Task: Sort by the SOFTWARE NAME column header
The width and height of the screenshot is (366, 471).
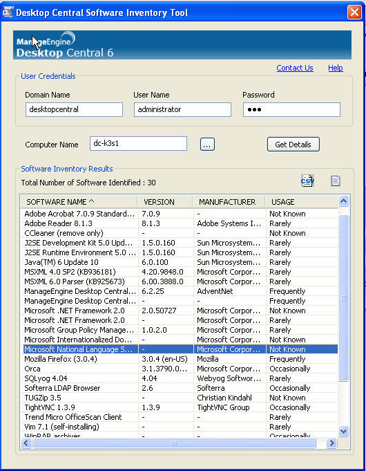Action: [79, 202]
